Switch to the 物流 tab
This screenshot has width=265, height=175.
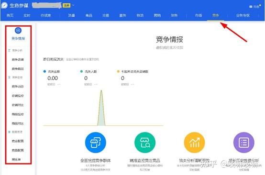click(140, 15)
